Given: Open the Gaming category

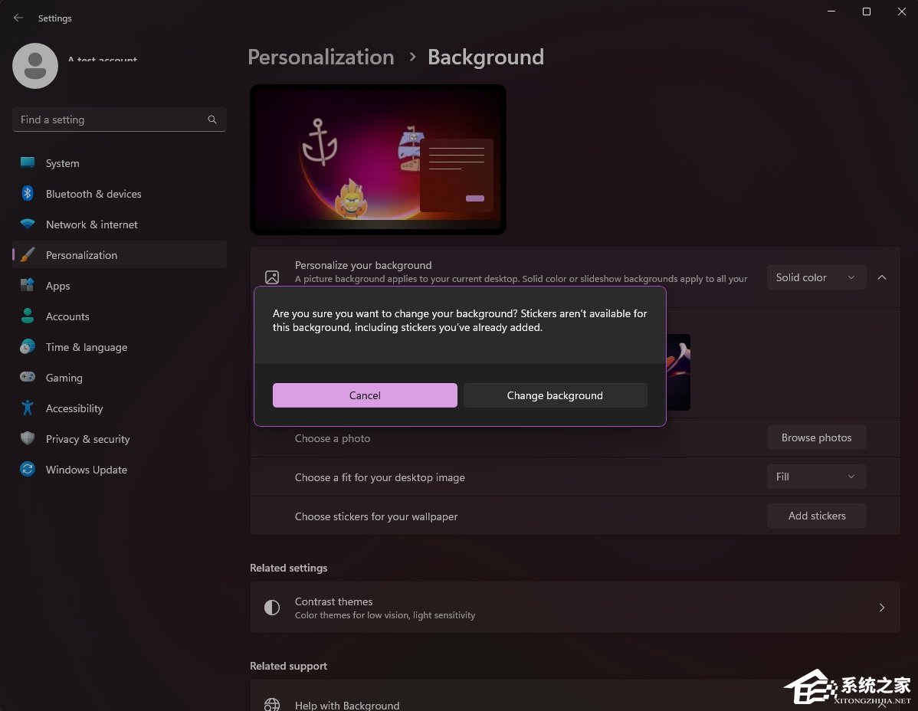Looking at the screenshot, I should pyautogui.click(x=120, y=378).
